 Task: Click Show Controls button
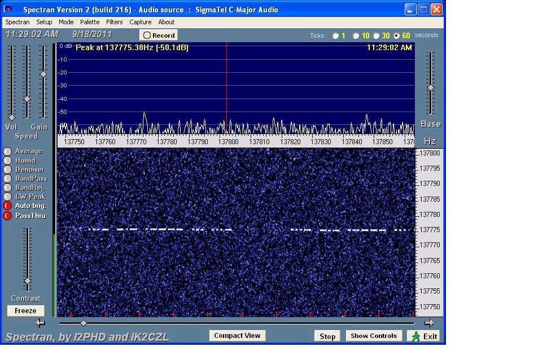point(374,336)
